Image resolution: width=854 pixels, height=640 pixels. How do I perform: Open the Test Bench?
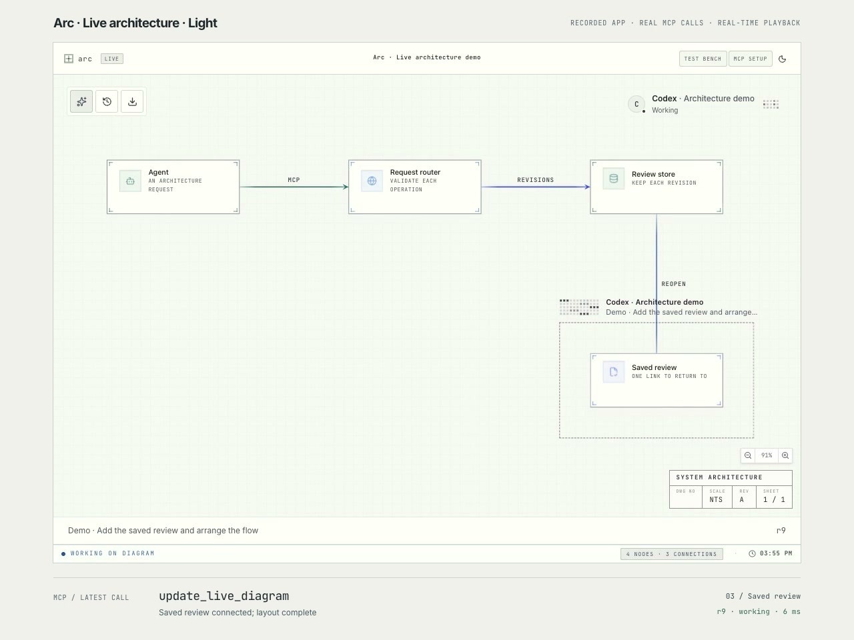point(703,59)
